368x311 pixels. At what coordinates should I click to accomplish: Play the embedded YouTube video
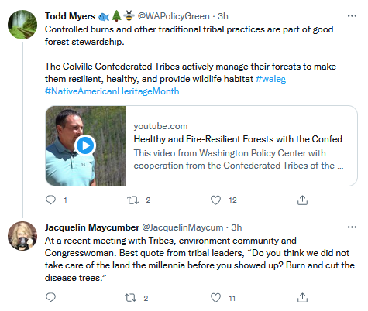coord(85,145)
